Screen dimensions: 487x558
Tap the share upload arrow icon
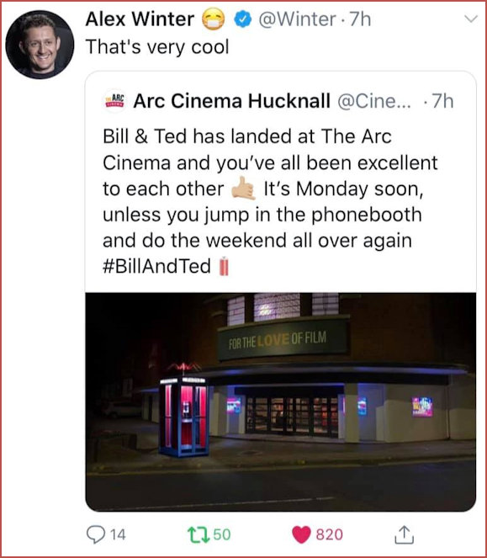[x=404, y=534]
